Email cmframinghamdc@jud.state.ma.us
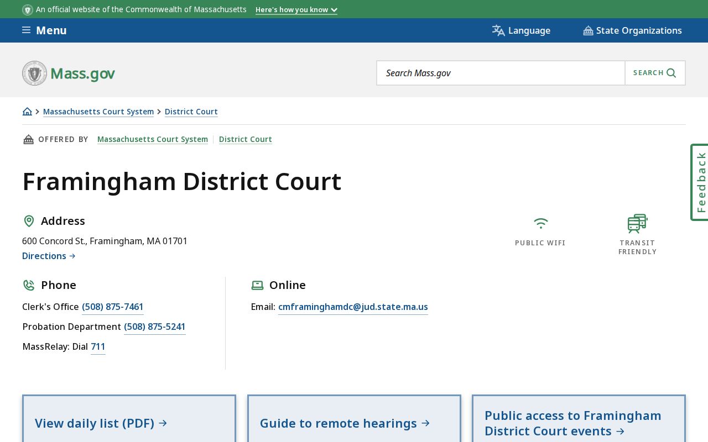Screen dimensions: 708x442 point(353,307)
